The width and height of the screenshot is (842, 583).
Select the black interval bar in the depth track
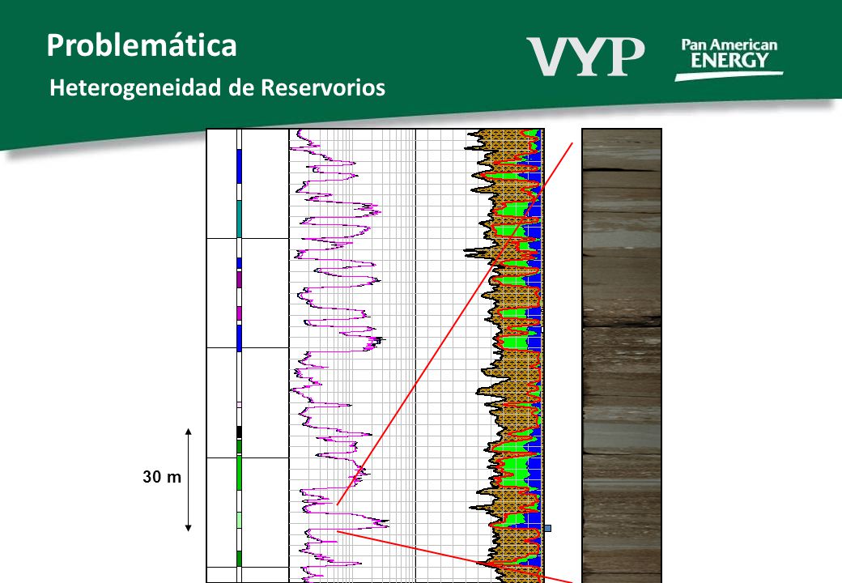click(240, 432)
